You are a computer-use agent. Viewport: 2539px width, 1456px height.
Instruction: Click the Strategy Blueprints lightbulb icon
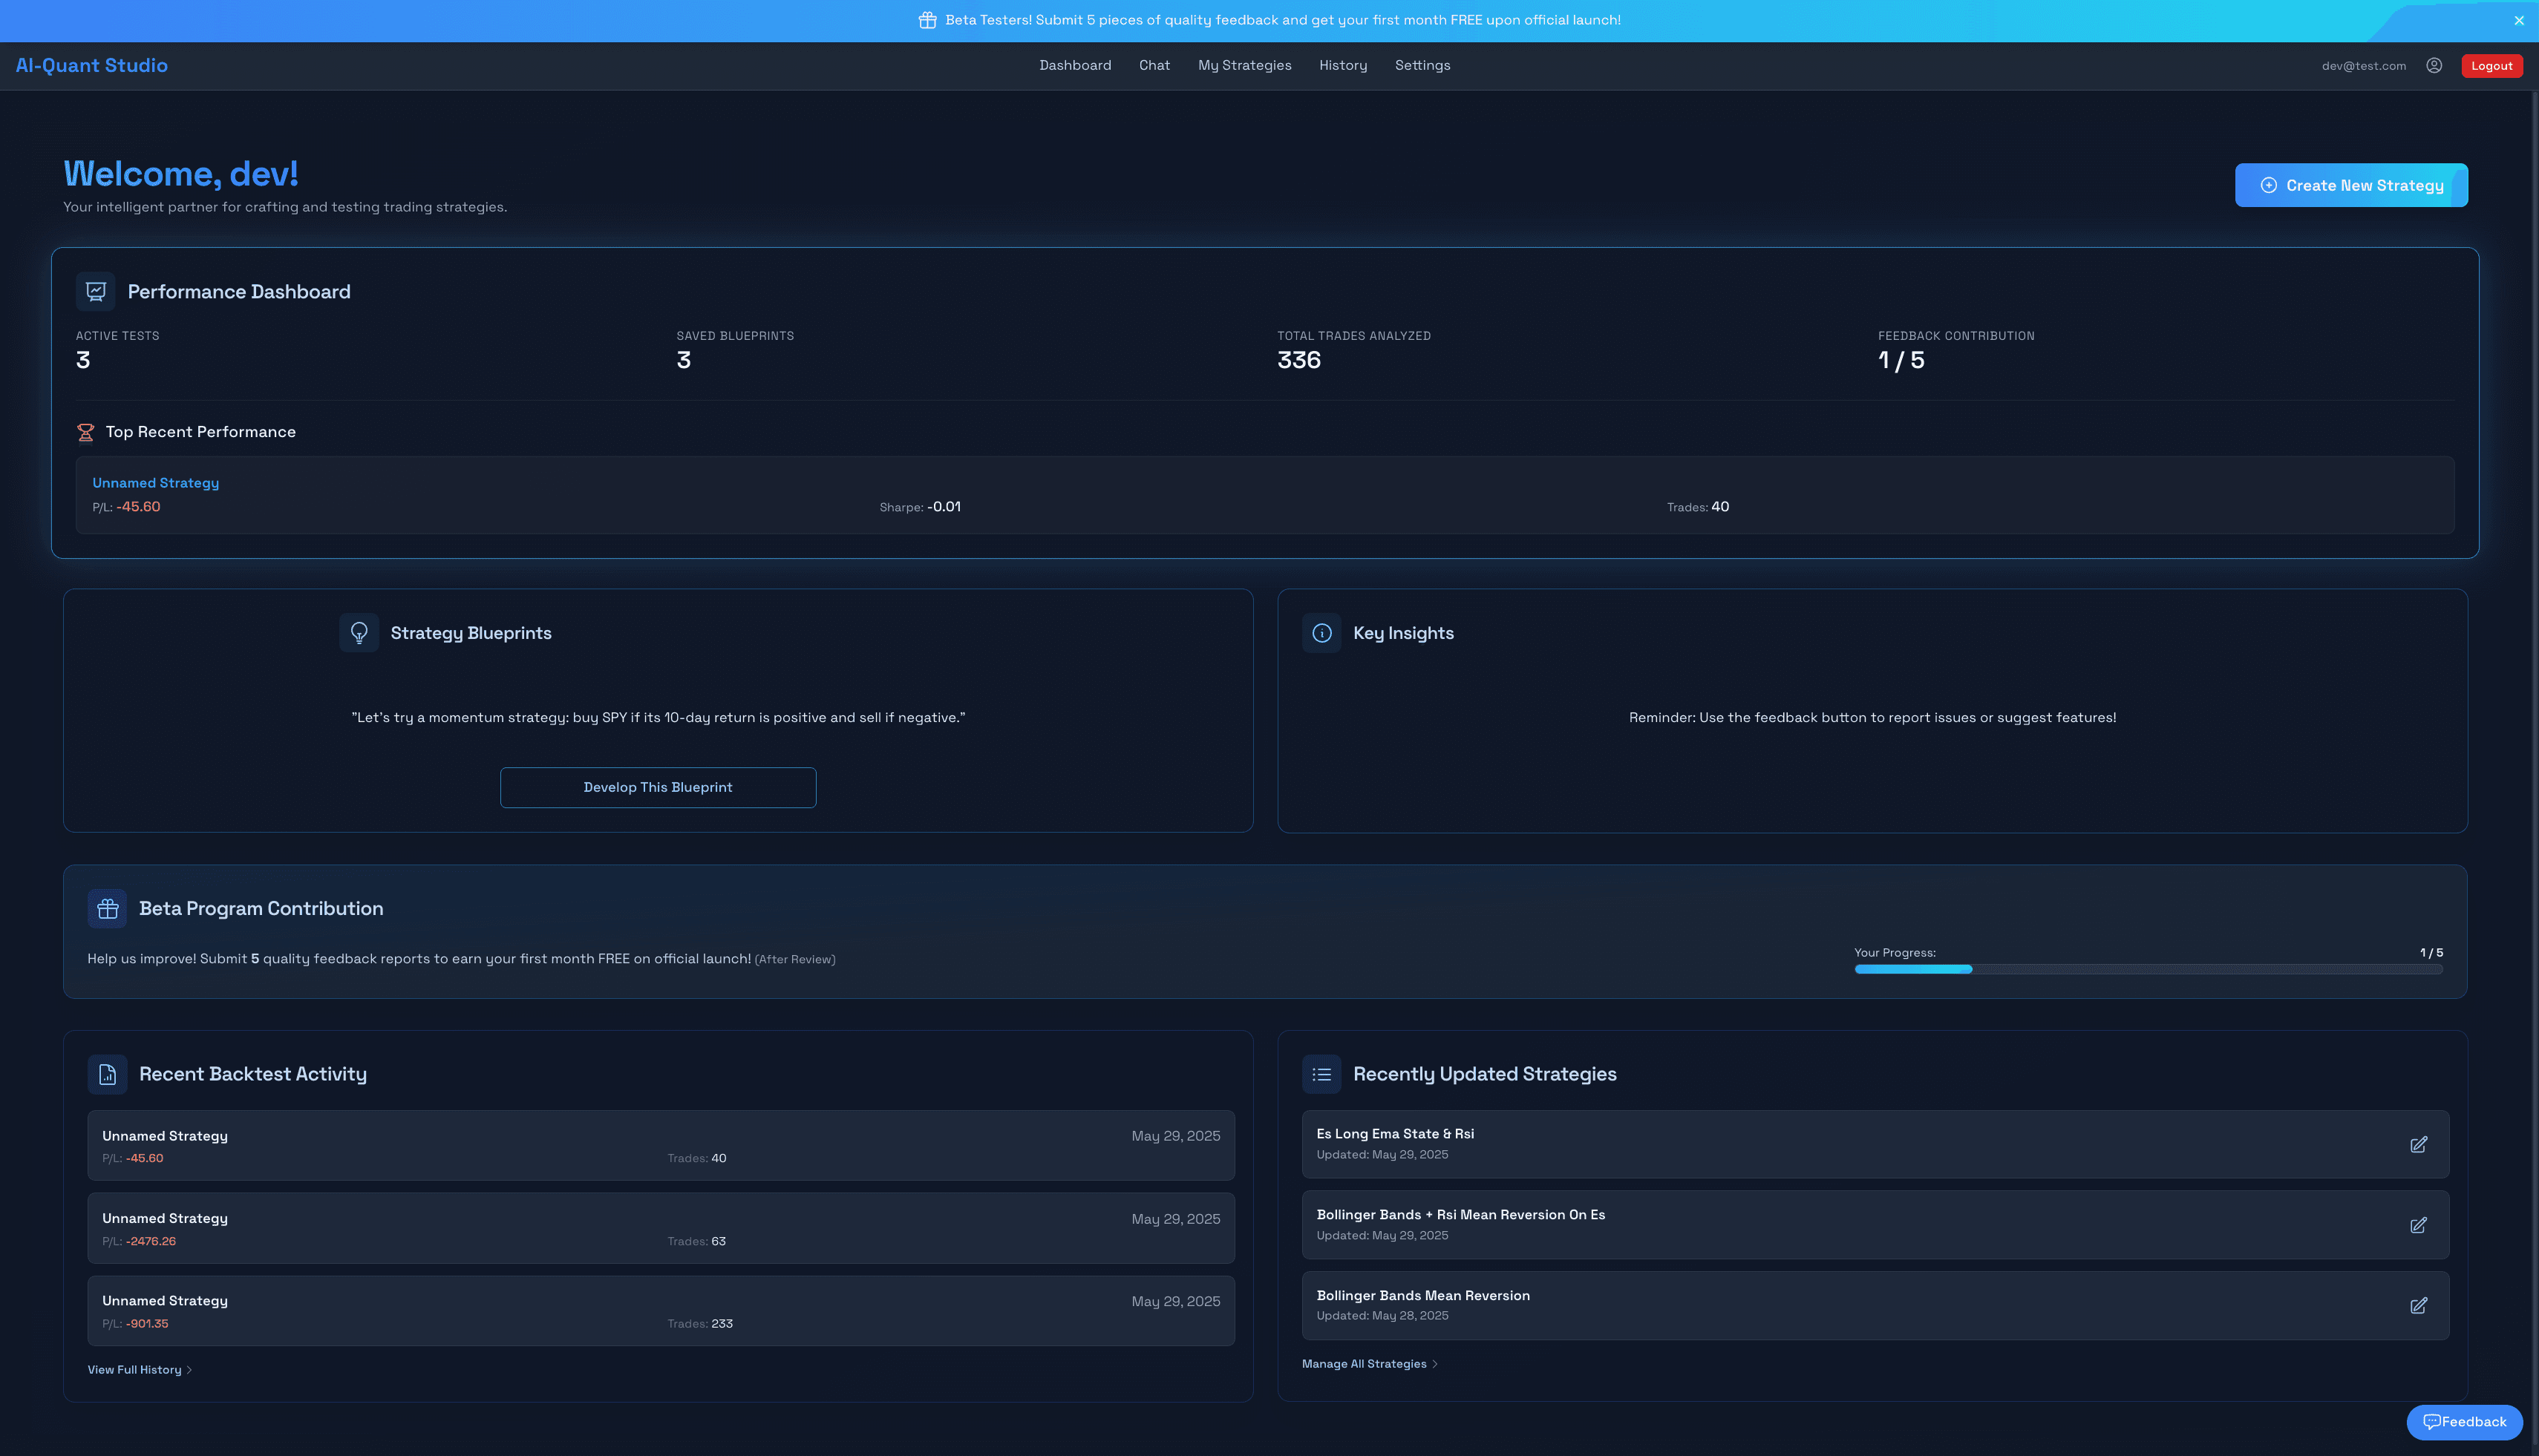359,633
